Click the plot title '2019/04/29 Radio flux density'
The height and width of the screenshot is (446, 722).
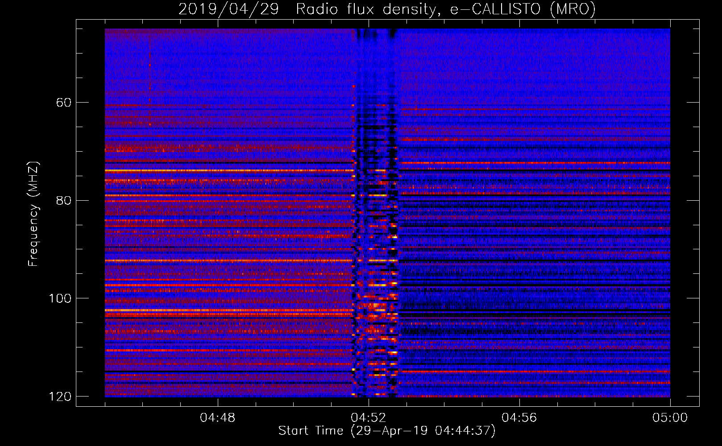(x=387, y=9)
